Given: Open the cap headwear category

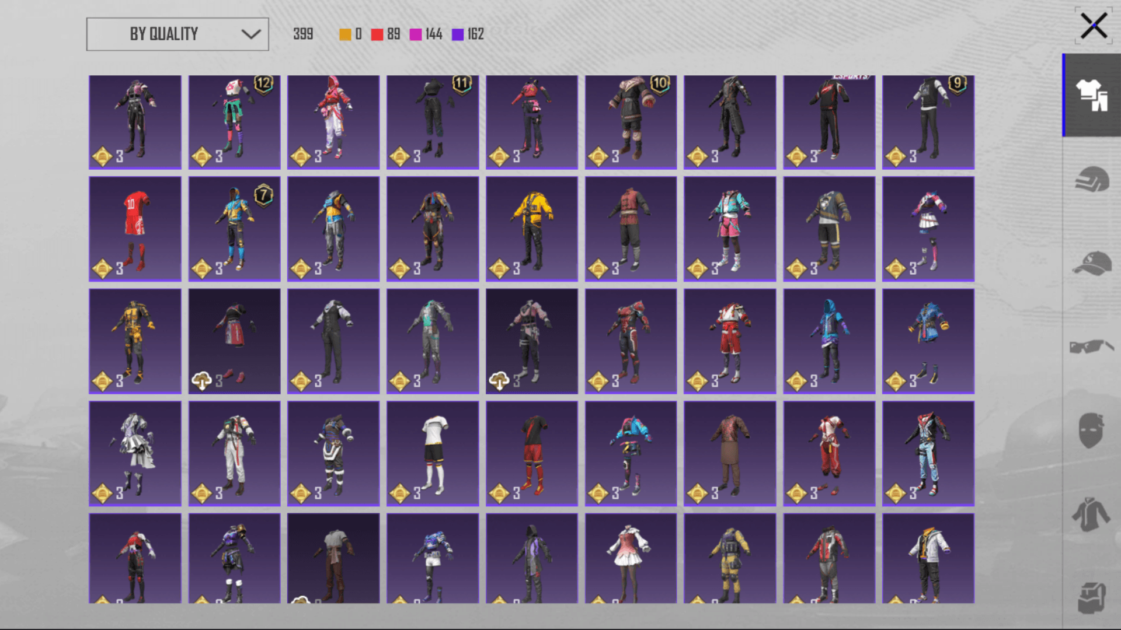Looking at the screenshot, I should pyautogui.click(x=1092, y=264).
